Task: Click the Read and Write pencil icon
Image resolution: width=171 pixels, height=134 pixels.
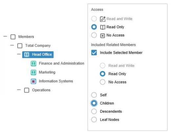Action: [x=102, y=19]
